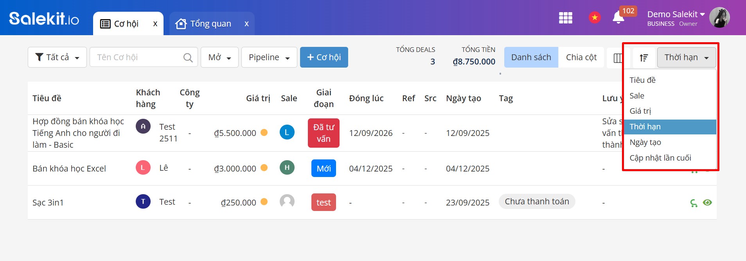Click the Tên Cơ hội search field
This screenshot has height=261, width=746.
click(x=137, y=57)
